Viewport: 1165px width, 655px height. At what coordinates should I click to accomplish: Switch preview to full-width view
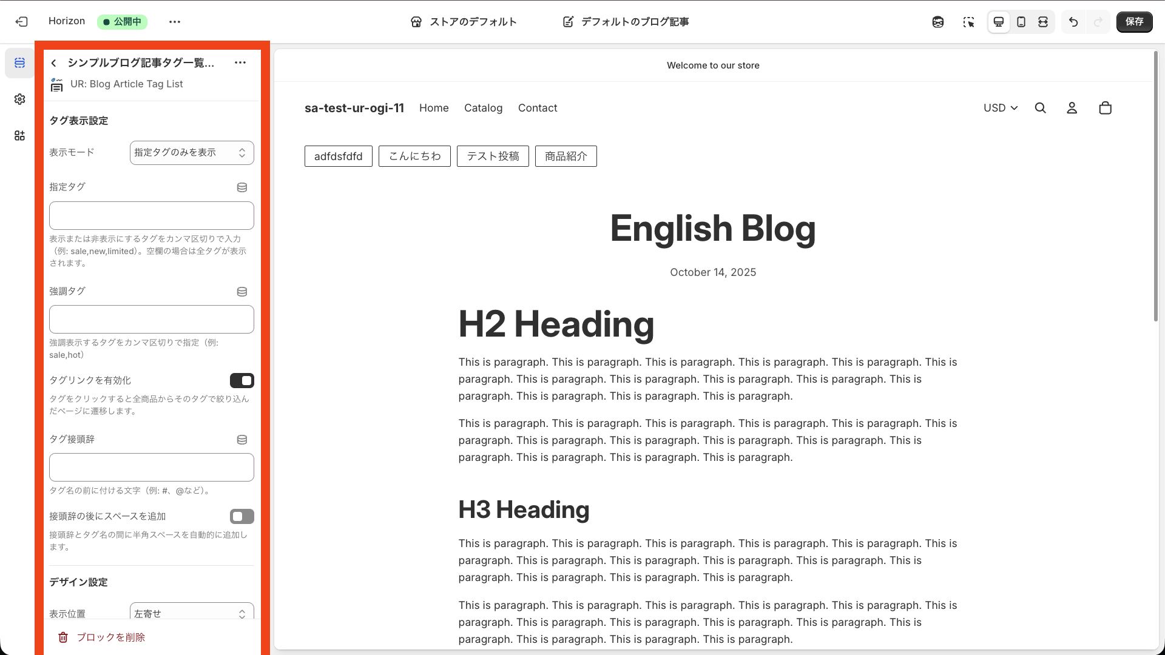1043,22
